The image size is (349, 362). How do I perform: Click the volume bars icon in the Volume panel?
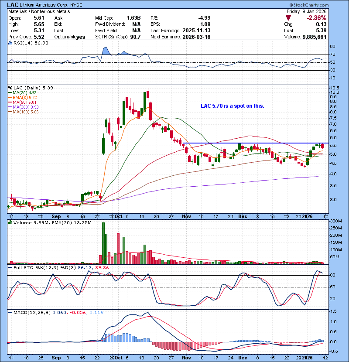pos(10,222)
